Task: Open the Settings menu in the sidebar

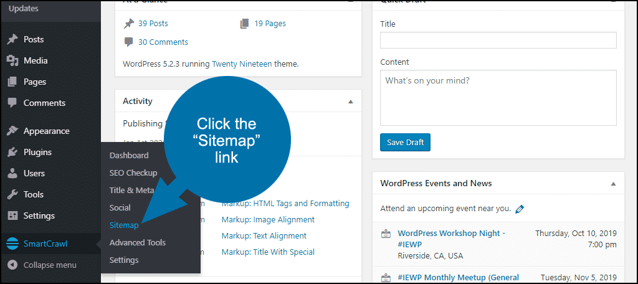Action: pos(39,215)
